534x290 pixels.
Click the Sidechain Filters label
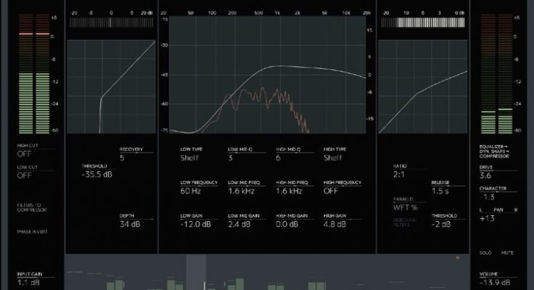point(404,225)
